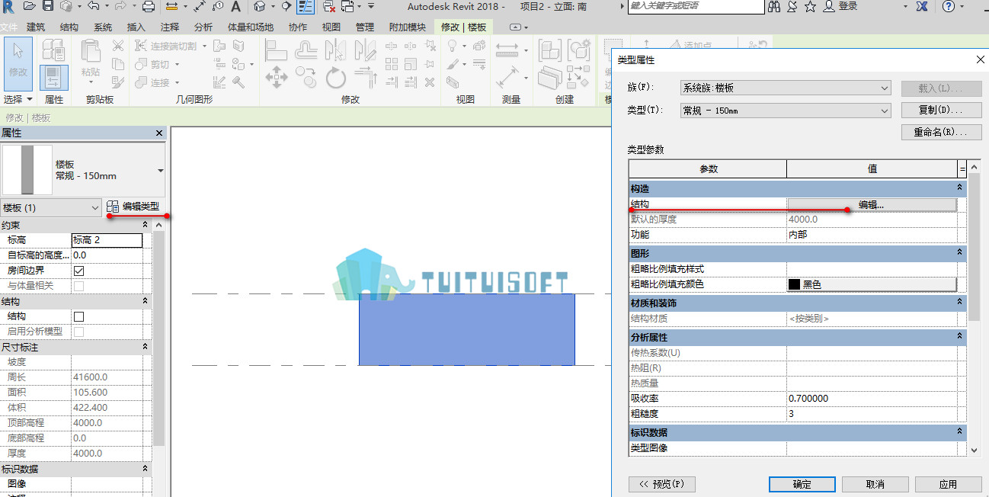Screen dimensions: 989x497
Task: Collapse the 分析属性 section in type parameters
Action: pos(959,336)
